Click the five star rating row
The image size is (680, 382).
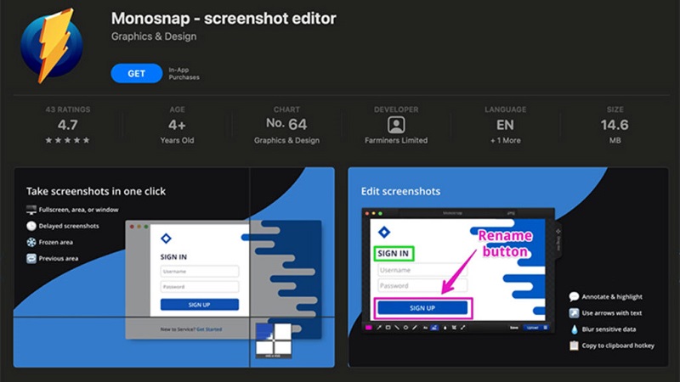click(x=68, y=140)
